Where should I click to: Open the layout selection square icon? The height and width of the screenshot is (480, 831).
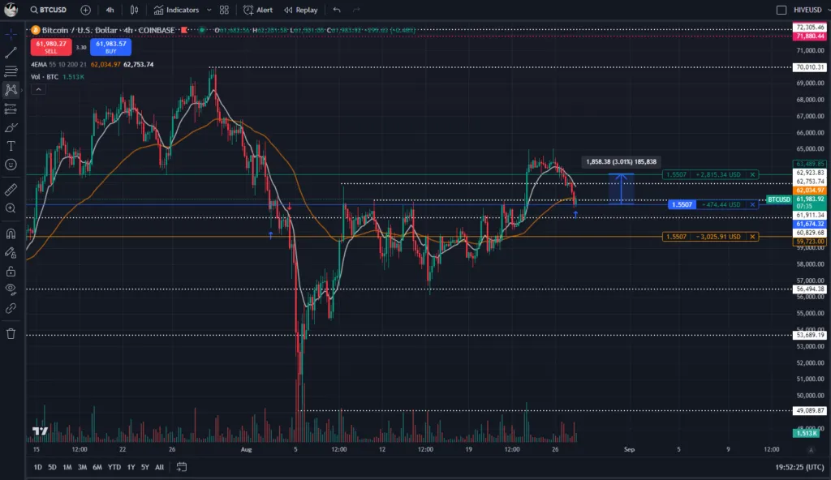click(781, 10)
